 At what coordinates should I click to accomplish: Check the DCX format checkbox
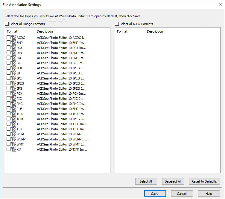tap(8, 48)
